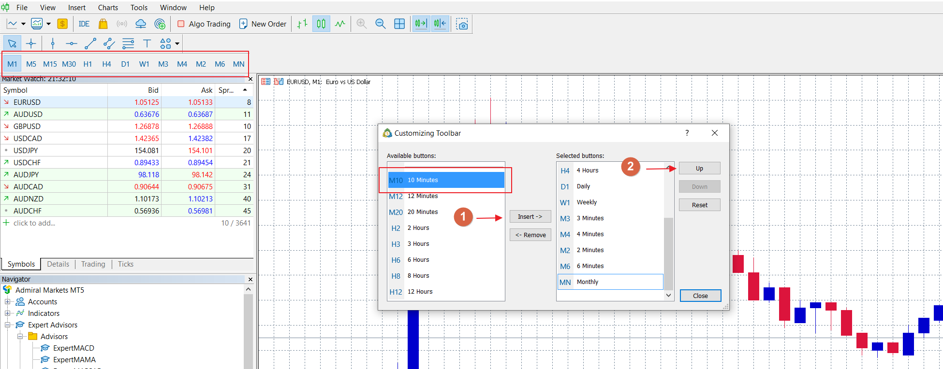Select the GBPUSD row in Market Watch

[x=127, y=126]
